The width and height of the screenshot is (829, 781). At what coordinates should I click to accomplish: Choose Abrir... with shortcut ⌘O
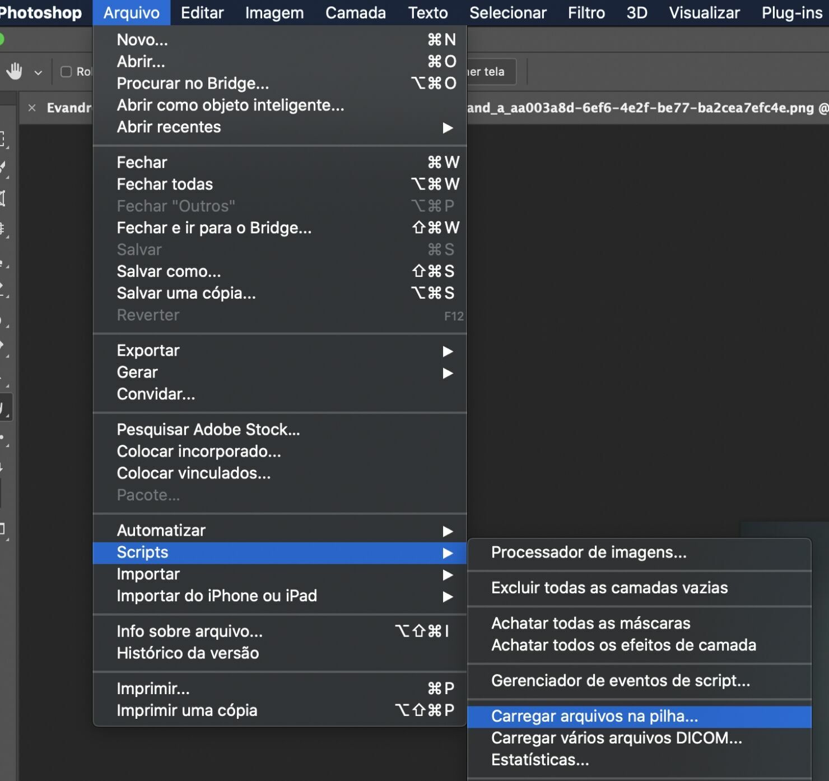[x=280, y=62]
